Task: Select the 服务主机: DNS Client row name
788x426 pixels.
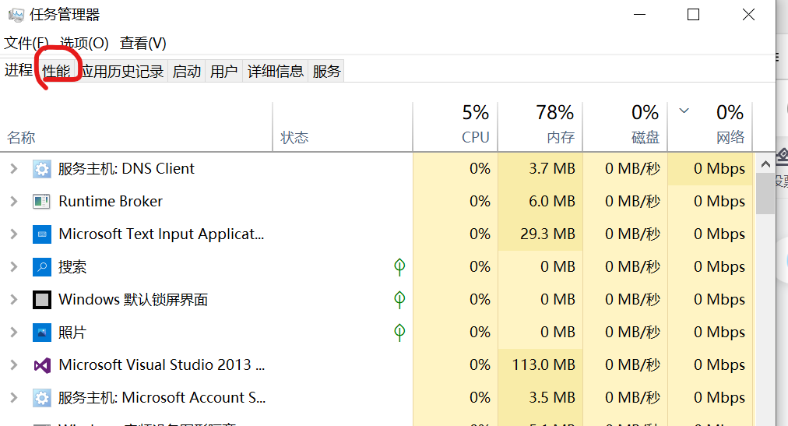Action: [x=126, y=169]
